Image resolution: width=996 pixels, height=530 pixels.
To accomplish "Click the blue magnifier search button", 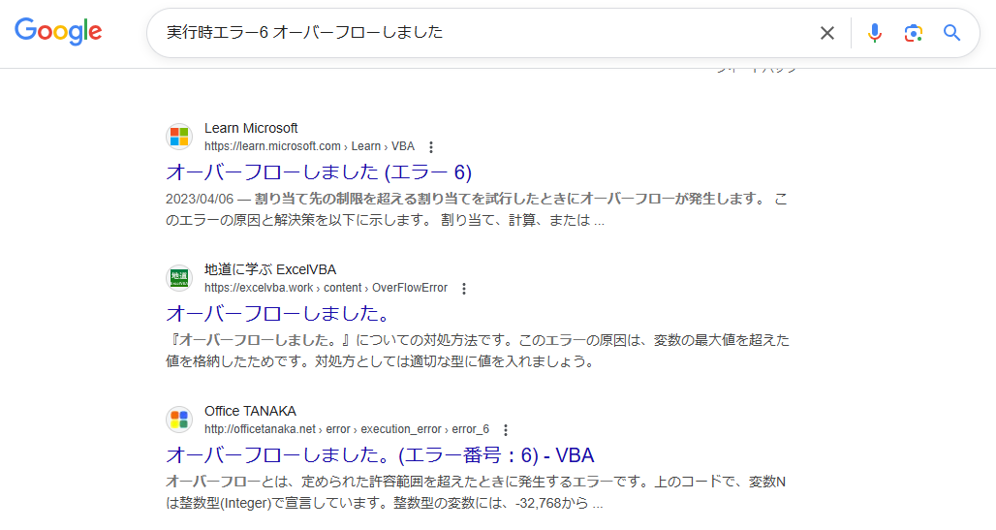I will 952,33.
